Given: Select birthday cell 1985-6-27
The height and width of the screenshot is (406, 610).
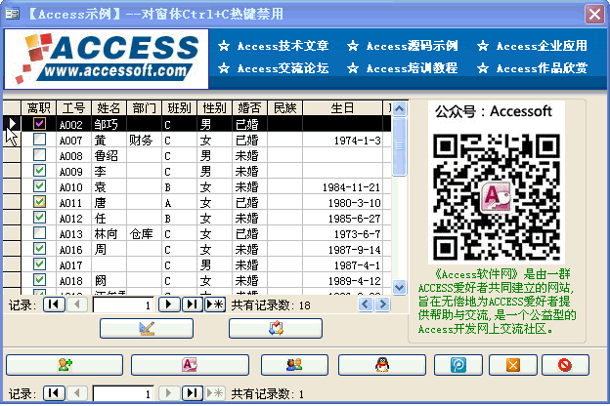Looking at the screenshot, I should [342, 218].
